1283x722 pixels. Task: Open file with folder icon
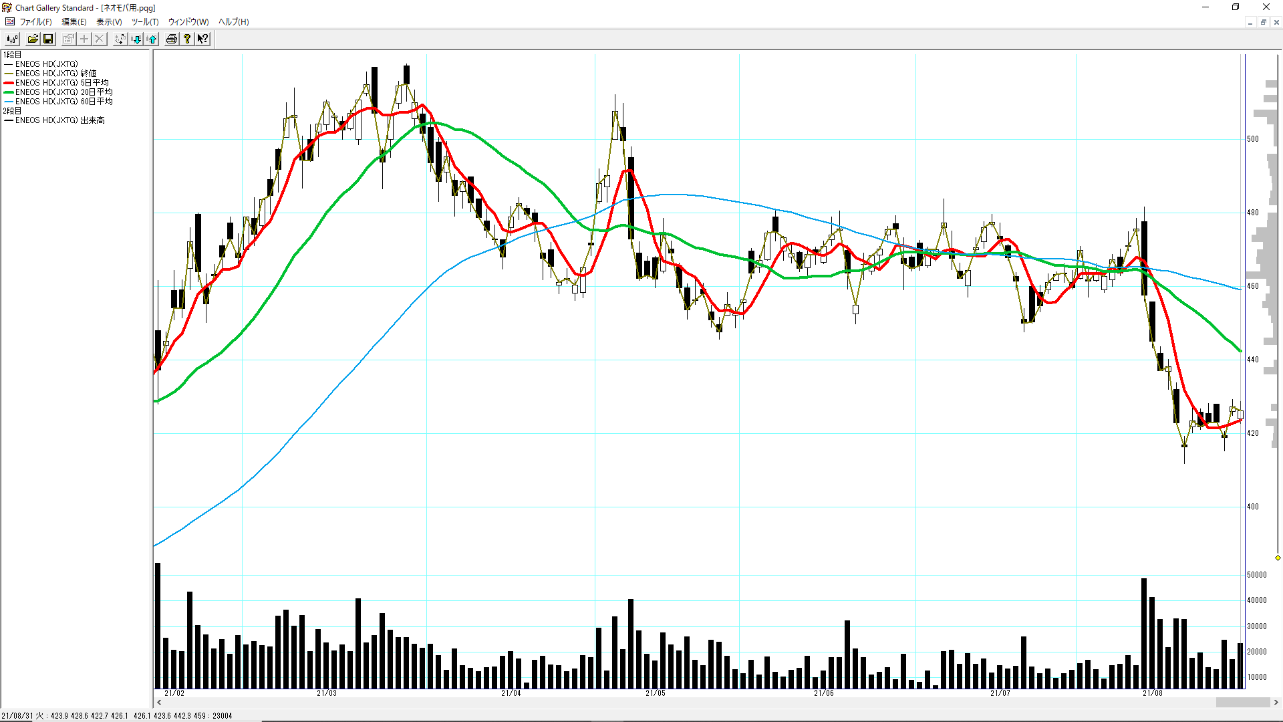32,39
